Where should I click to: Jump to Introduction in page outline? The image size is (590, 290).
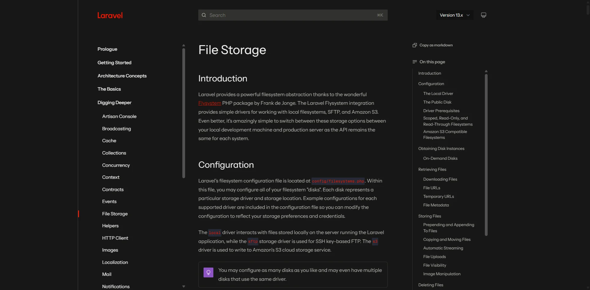pyautogui.click(x=430, y=73)
